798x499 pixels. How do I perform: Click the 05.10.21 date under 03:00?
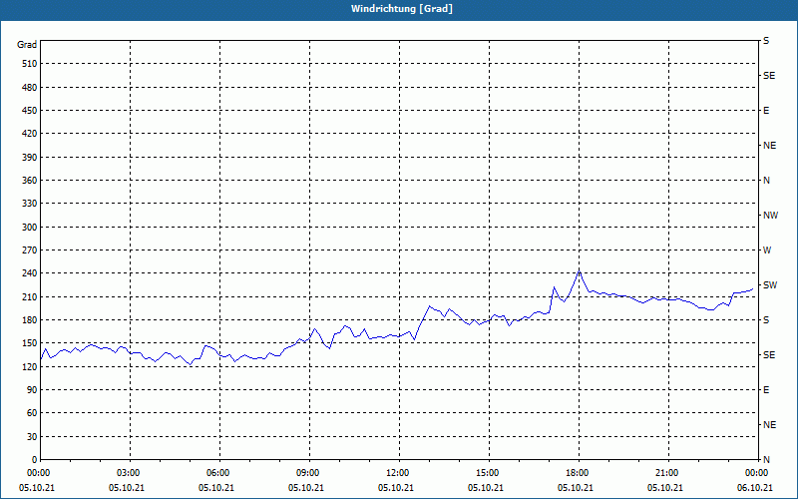(127, 487)
